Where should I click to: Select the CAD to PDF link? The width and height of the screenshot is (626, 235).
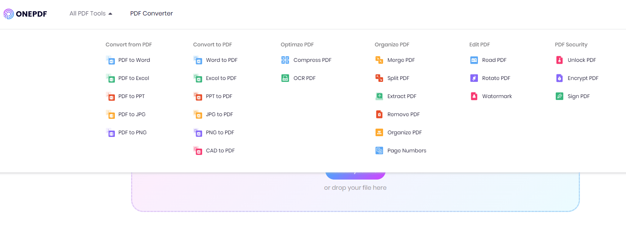point(220,151)
